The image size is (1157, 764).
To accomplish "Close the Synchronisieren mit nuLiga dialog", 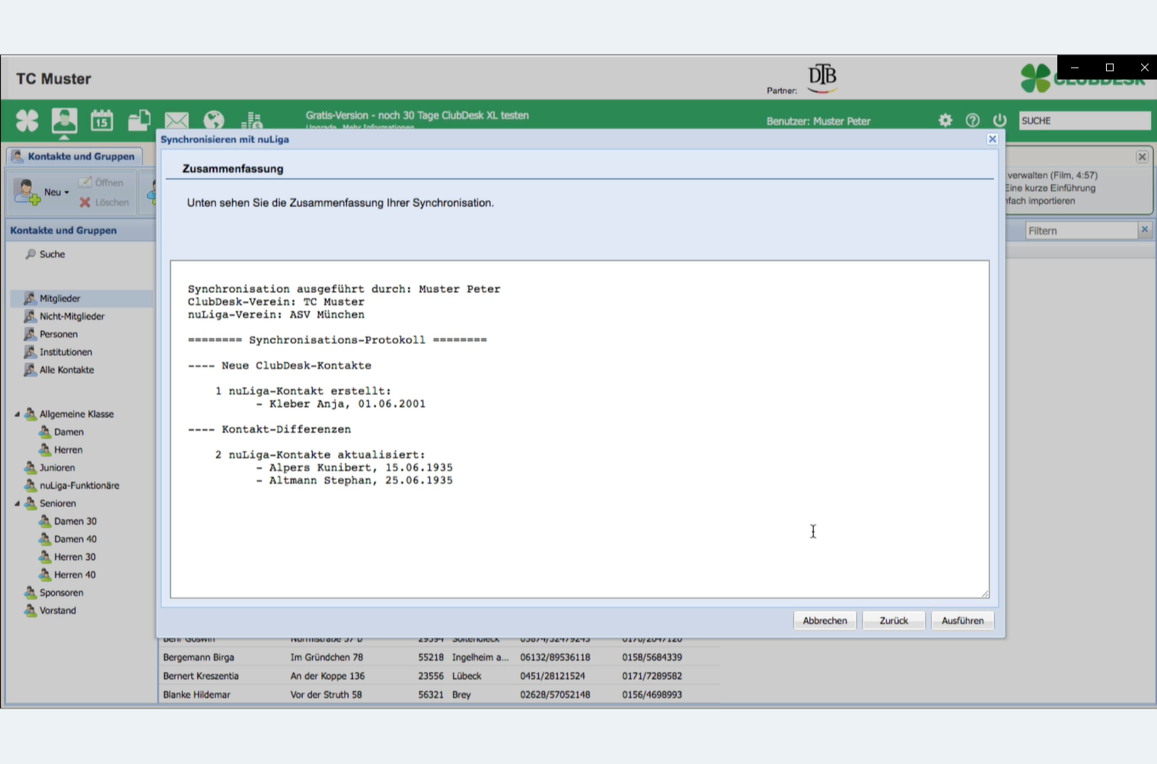I will coord(992,139).
